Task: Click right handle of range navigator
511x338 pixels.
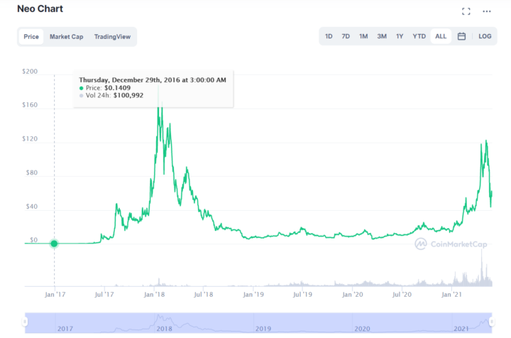Action: point(492,322)
